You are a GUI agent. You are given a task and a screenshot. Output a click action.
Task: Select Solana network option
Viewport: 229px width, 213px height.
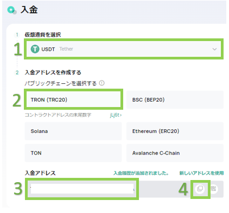coord(73,131)
